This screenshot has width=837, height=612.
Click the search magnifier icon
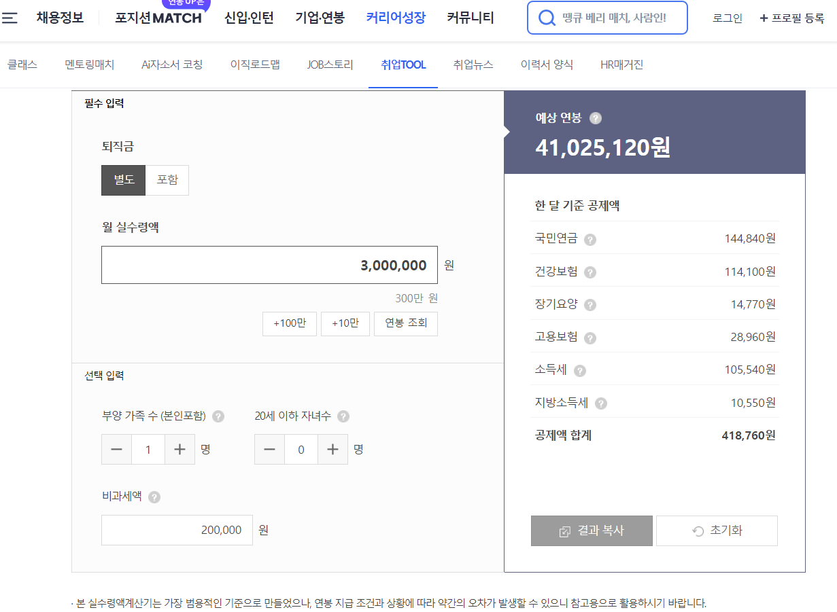click(547, 18)
